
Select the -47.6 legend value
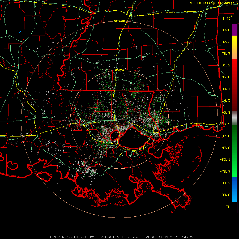225,148
